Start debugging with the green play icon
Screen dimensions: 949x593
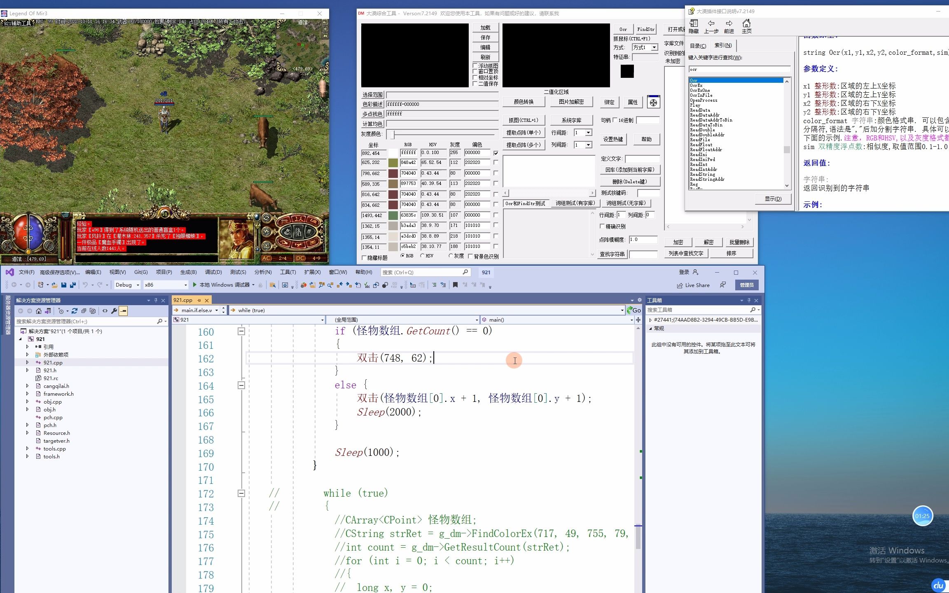point(195,285)
